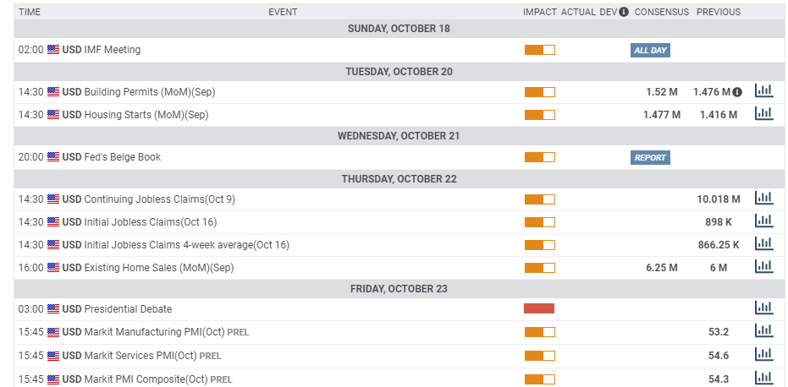The image size is (788, 387).
Task: Click the IMPACT column header
Action: pyautogui.click(x=540, y=12)
